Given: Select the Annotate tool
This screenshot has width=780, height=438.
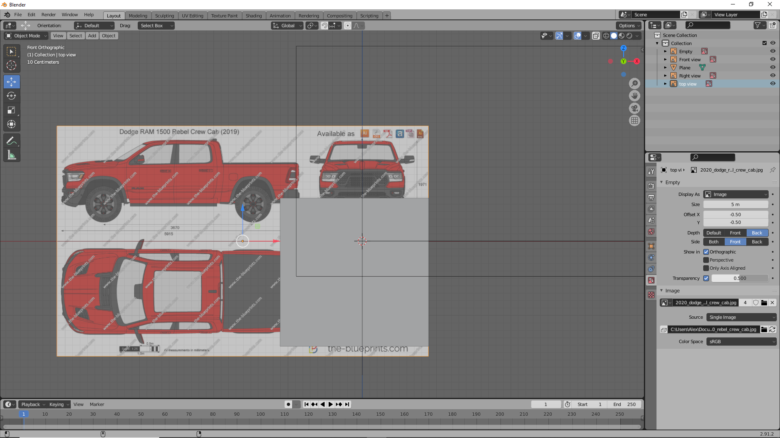Looking at the screenshot, I should pos(11,141).
